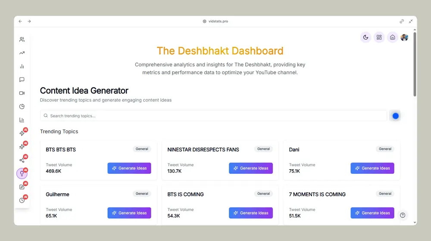The width and height of the screenshot is (431, 241).
Task: Go to home via the house icon
Action: pos(393,37)
